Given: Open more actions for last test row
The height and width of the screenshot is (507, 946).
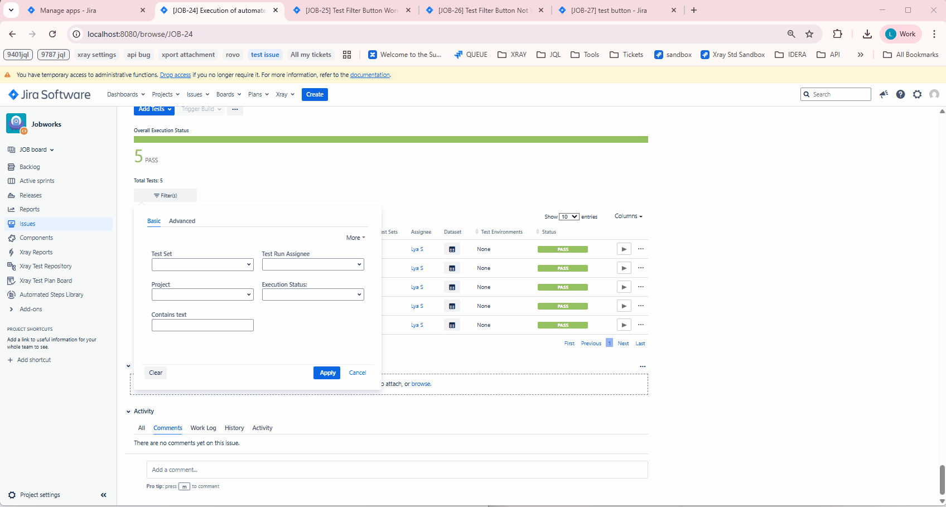Looking at the screenshot, I should click(x=641, y=325).
